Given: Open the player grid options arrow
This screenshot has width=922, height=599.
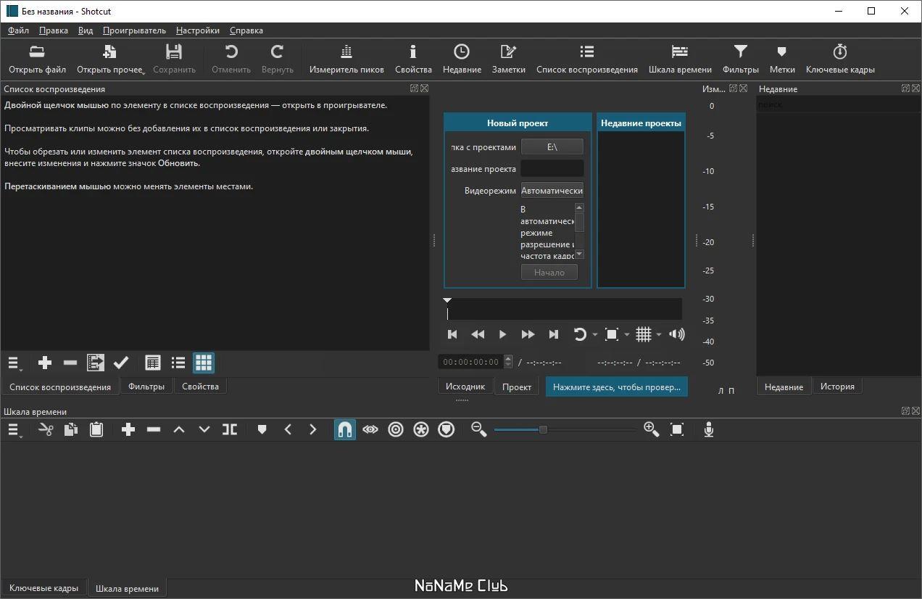Looking at the screenshot, I should point(659,334).
